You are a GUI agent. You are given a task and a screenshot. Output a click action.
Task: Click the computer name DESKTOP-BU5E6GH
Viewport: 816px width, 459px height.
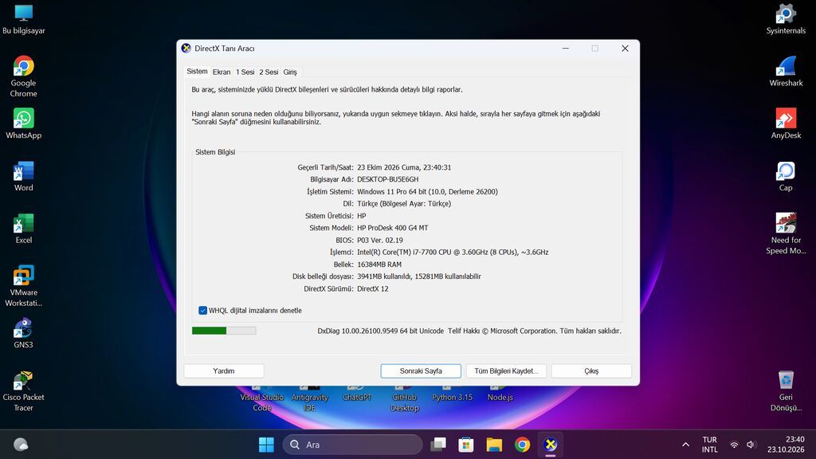[388, 179]
